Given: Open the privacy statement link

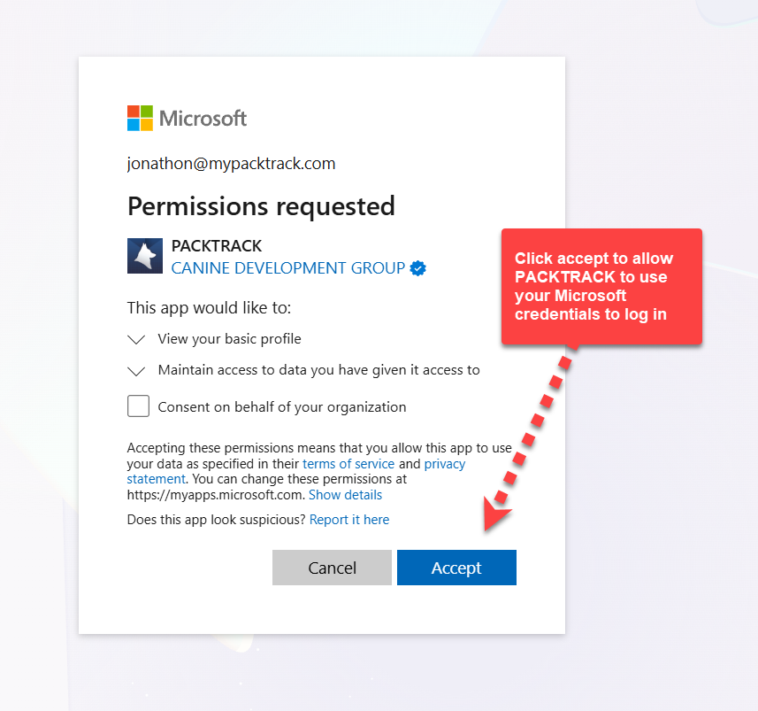Looking at the screenshot, I should click(x=444, y=464).
